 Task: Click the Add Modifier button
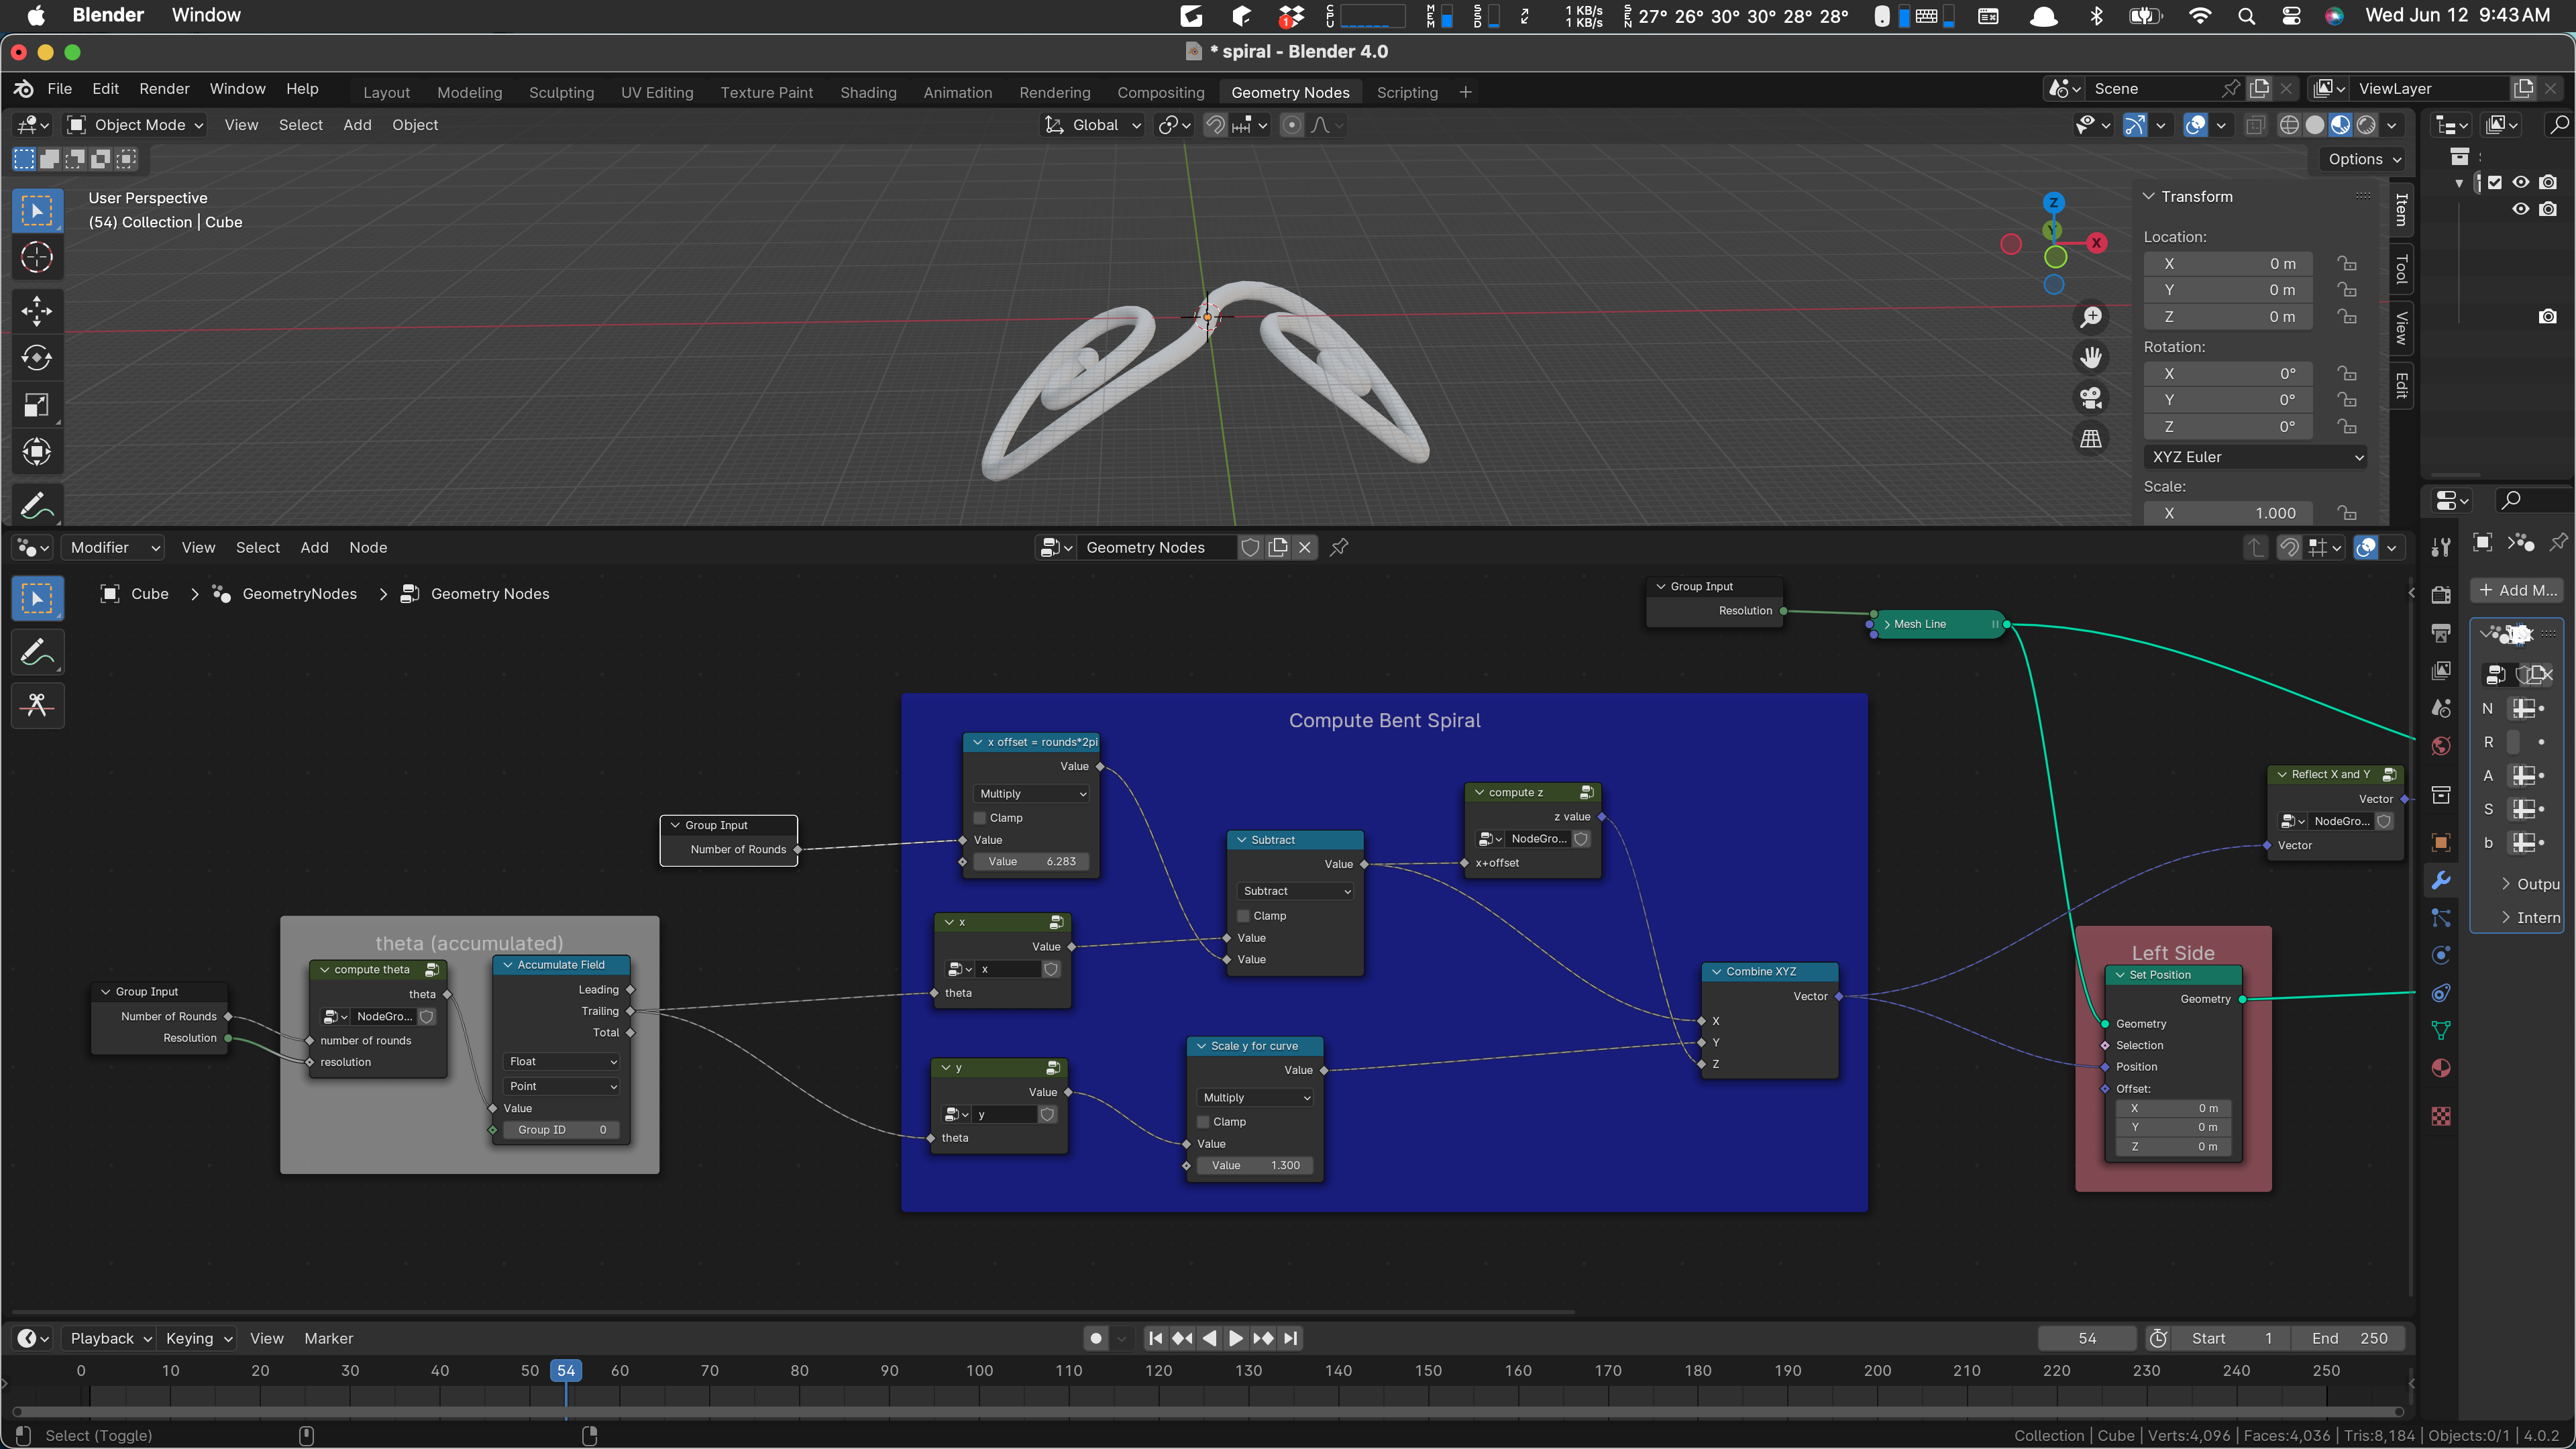tap(2517, 590)
